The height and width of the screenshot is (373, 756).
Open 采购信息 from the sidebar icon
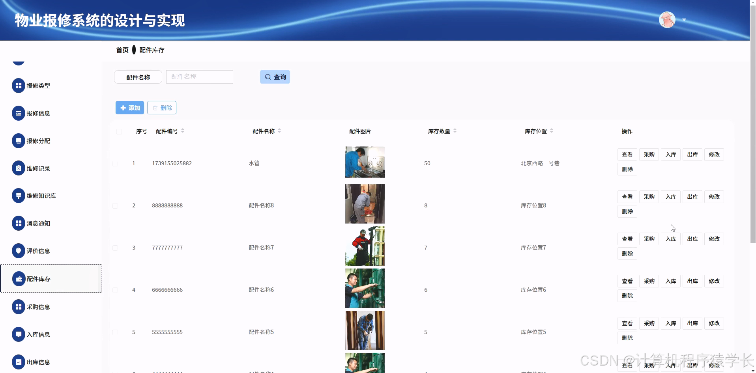tap(19, 306)
